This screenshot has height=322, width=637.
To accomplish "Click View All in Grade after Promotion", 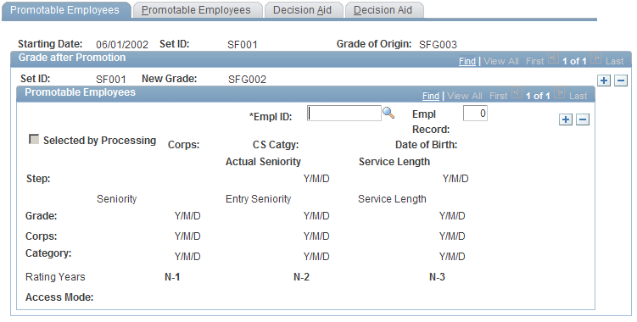I will [x=501, y=61].
